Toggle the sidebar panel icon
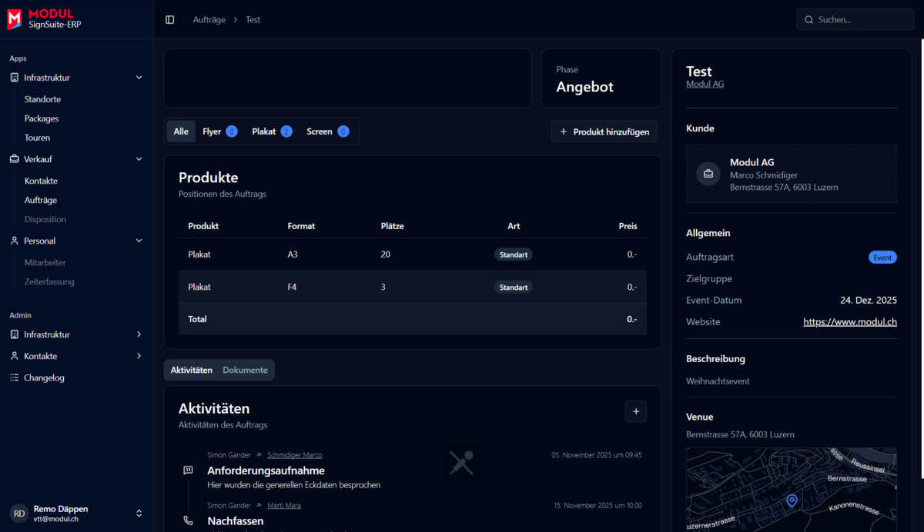Image resolution: width=924 pixels, height=532 pixels. pyautogui.click(x=170, y=19)
